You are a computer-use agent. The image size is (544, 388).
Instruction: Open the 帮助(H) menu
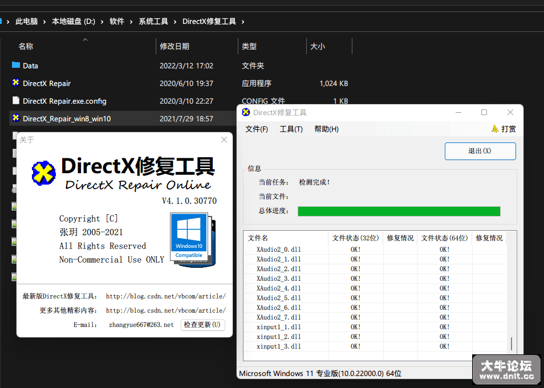coord(327,129)
